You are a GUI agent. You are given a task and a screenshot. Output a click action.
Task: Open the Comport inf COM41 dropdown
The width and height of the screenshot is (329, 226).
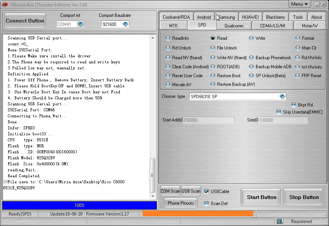point(80,24)
